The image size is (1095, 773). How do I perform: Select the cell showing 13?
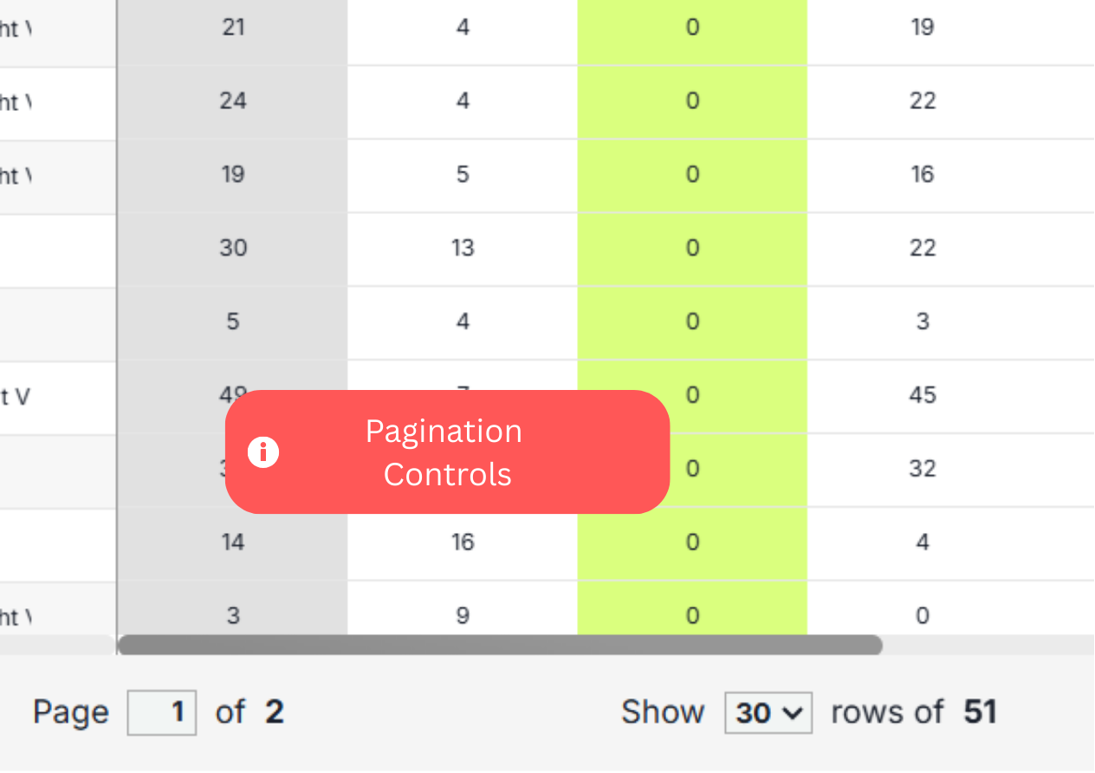click(463, 249)
